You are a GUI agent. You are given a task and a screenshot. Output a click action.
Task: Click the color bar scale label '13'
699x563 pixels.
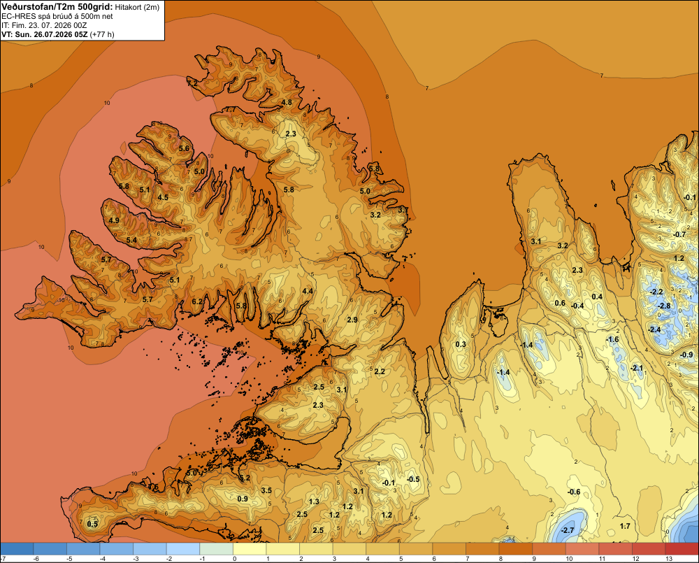pyautogui.click(x=669, y=559)
